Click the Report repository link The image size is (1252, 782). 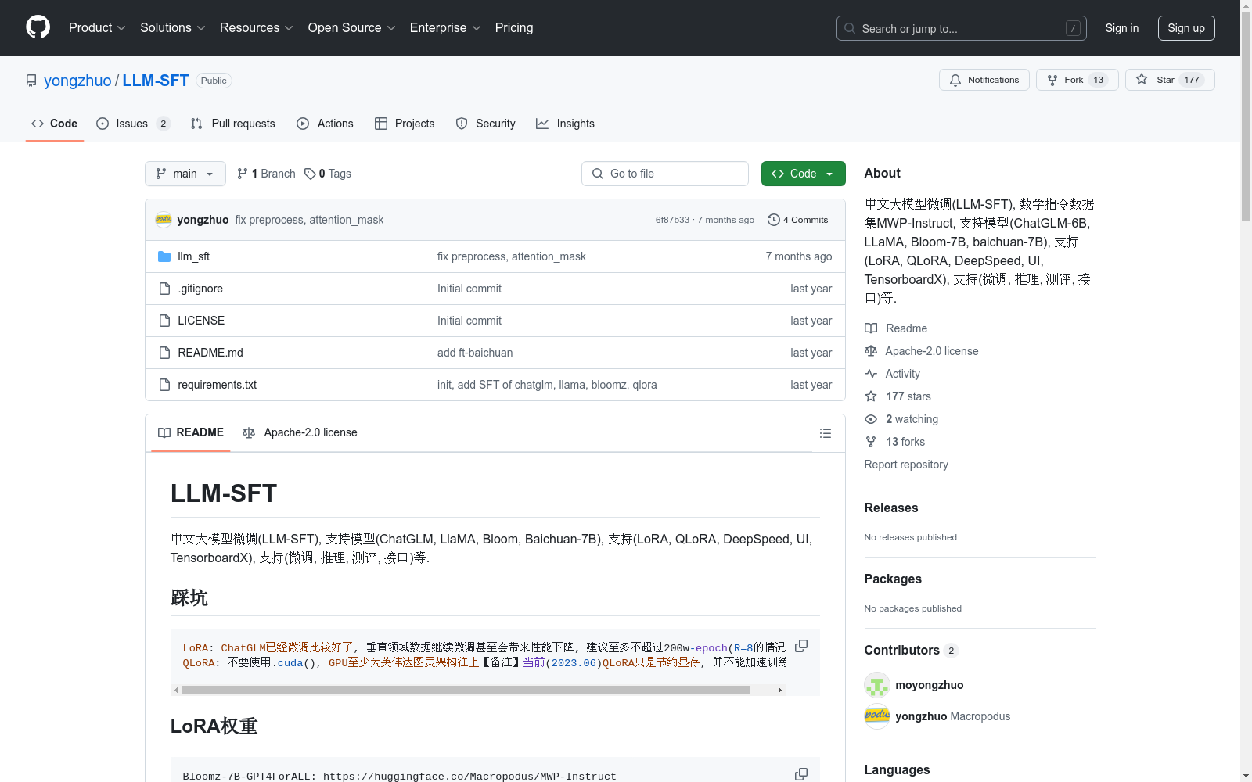click(x=906, y=465)
